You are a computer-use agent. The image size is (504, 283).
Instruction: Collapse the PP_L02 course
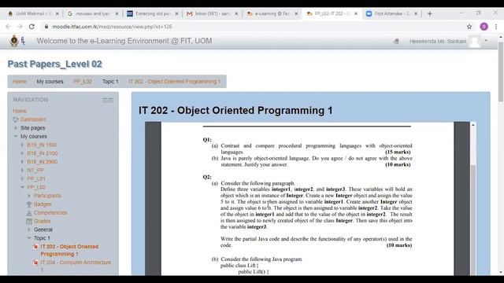(x=22, y=187)
